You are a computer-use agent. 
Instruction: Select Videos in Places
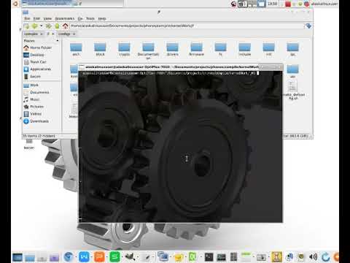tap(33, 114)
